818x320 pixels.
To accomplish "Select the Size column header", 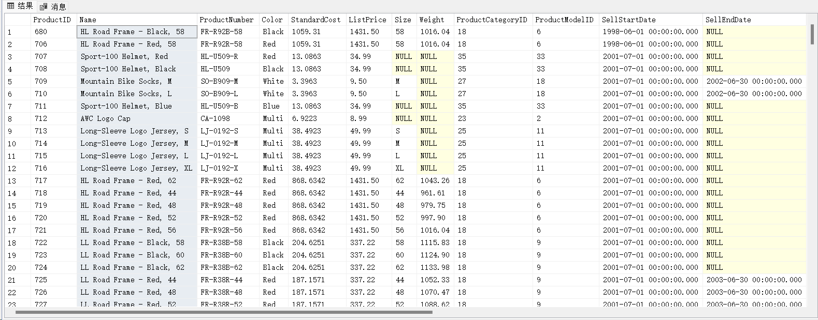I will point(404,20).
